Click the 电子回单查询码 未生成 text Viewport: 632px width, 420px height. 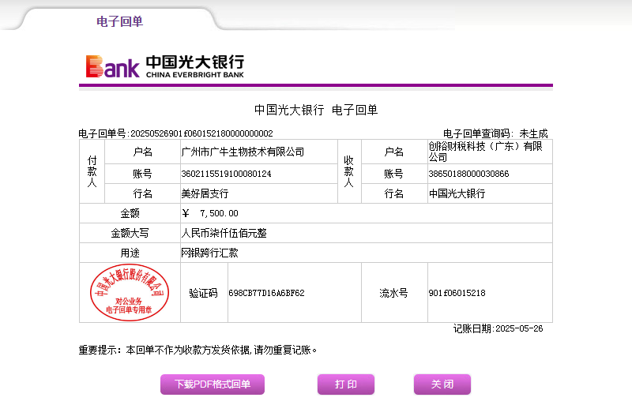[495, 133]
